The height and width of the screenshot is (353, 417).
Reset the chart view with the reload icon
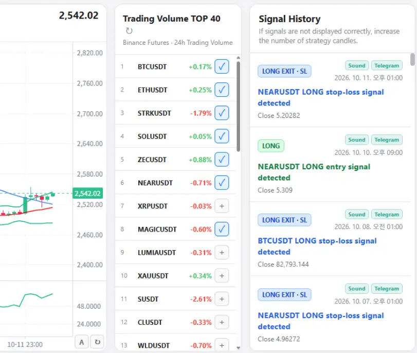97,342
